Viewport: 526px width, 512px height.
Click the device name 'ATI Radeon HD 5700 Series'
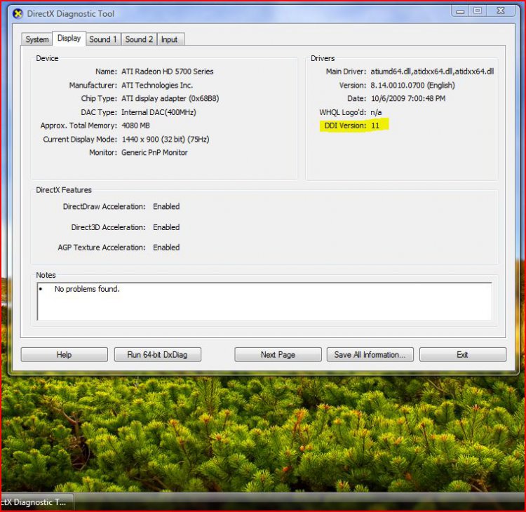pos(168,72)
